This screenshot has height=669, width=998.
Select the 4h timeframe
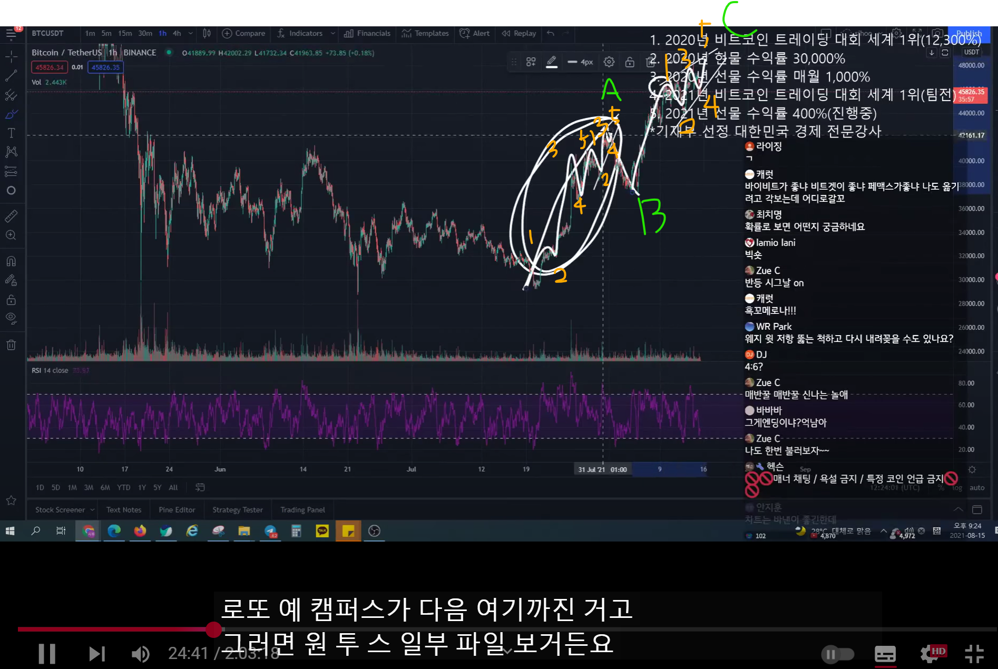177,33
